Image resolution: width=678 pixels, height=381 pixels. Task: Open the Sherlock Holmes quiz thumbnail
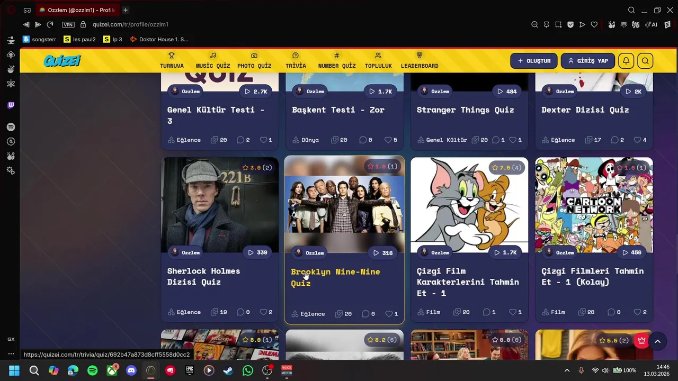[220, 205]
